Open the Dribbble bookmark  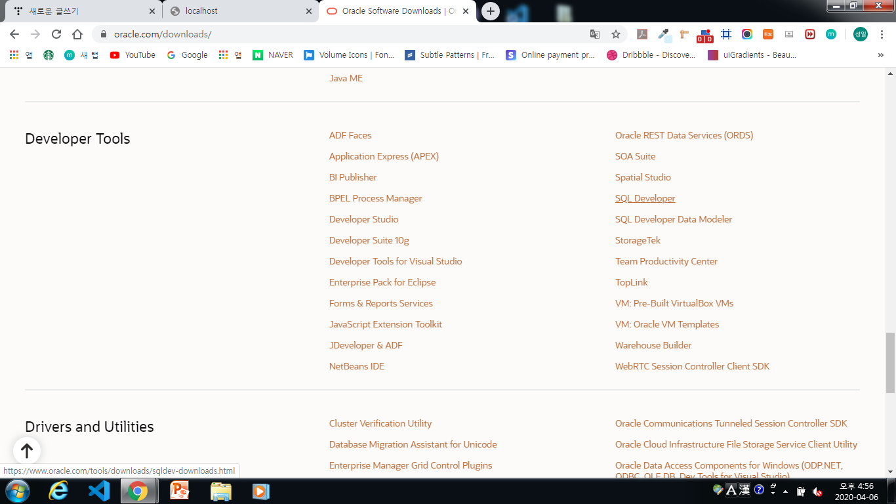[651, 55]
